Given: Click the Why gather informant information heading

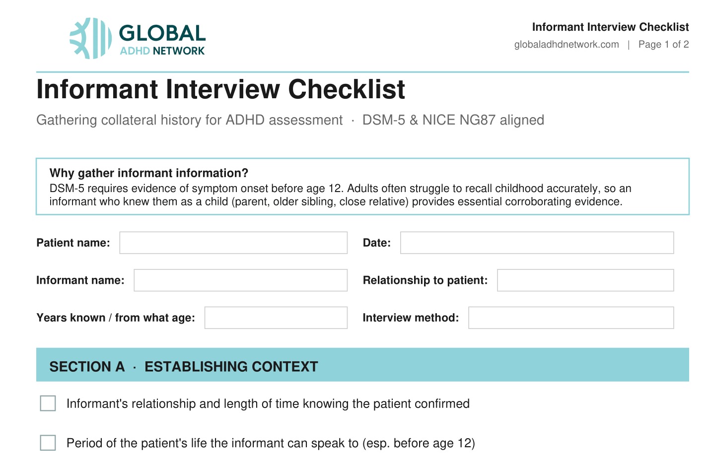Looking at the screenshot, I should pos(149,173).
